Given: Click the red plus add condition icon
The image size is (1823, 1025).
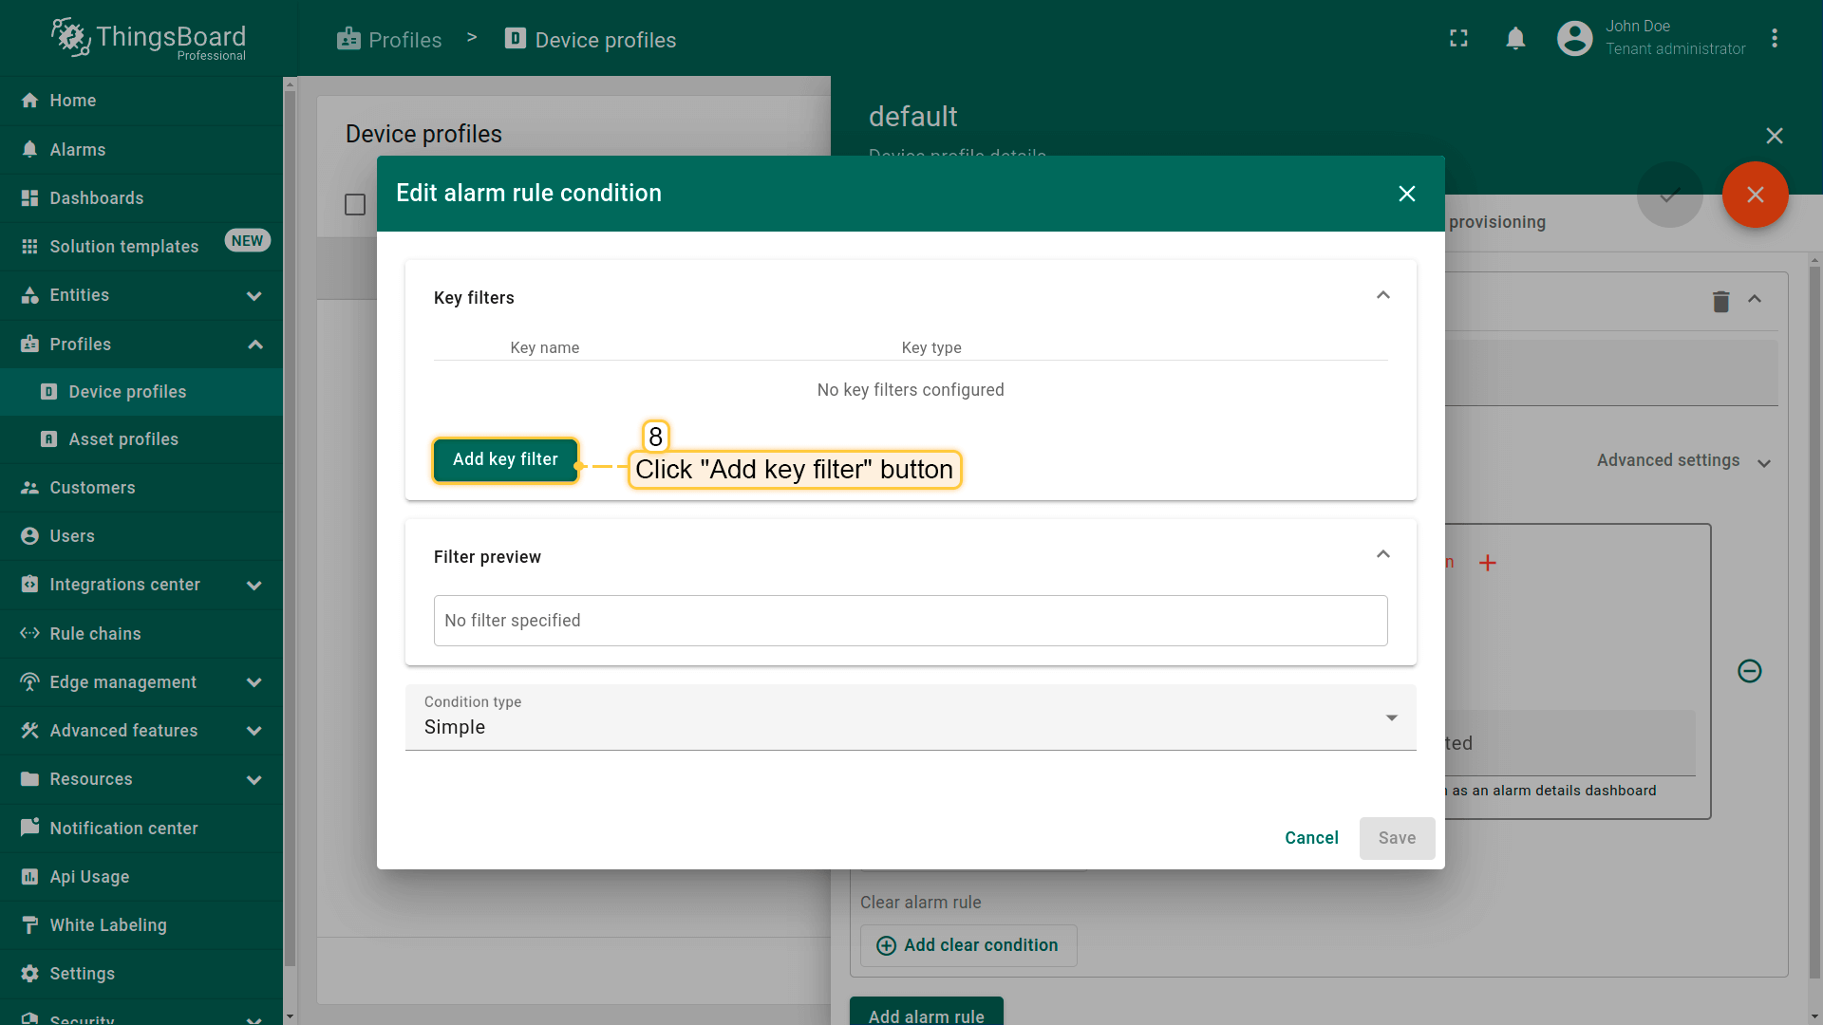Looking at the screenshot, I should click(1488, 563).
